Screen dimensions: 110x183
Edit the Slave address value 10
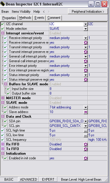tap(67, 112)
